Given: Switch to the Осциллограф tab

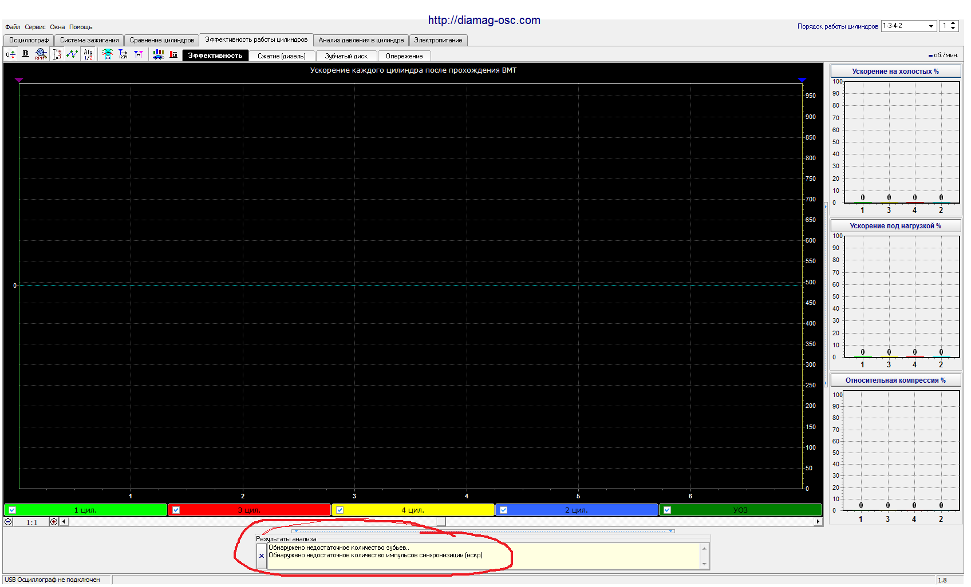Looking at the screenshot, I should point(29,40).
